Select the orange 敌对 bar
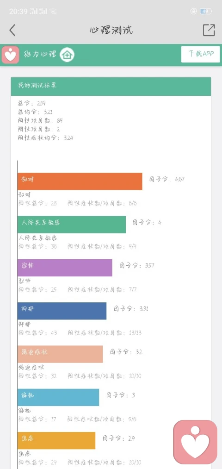 (80, 181)
